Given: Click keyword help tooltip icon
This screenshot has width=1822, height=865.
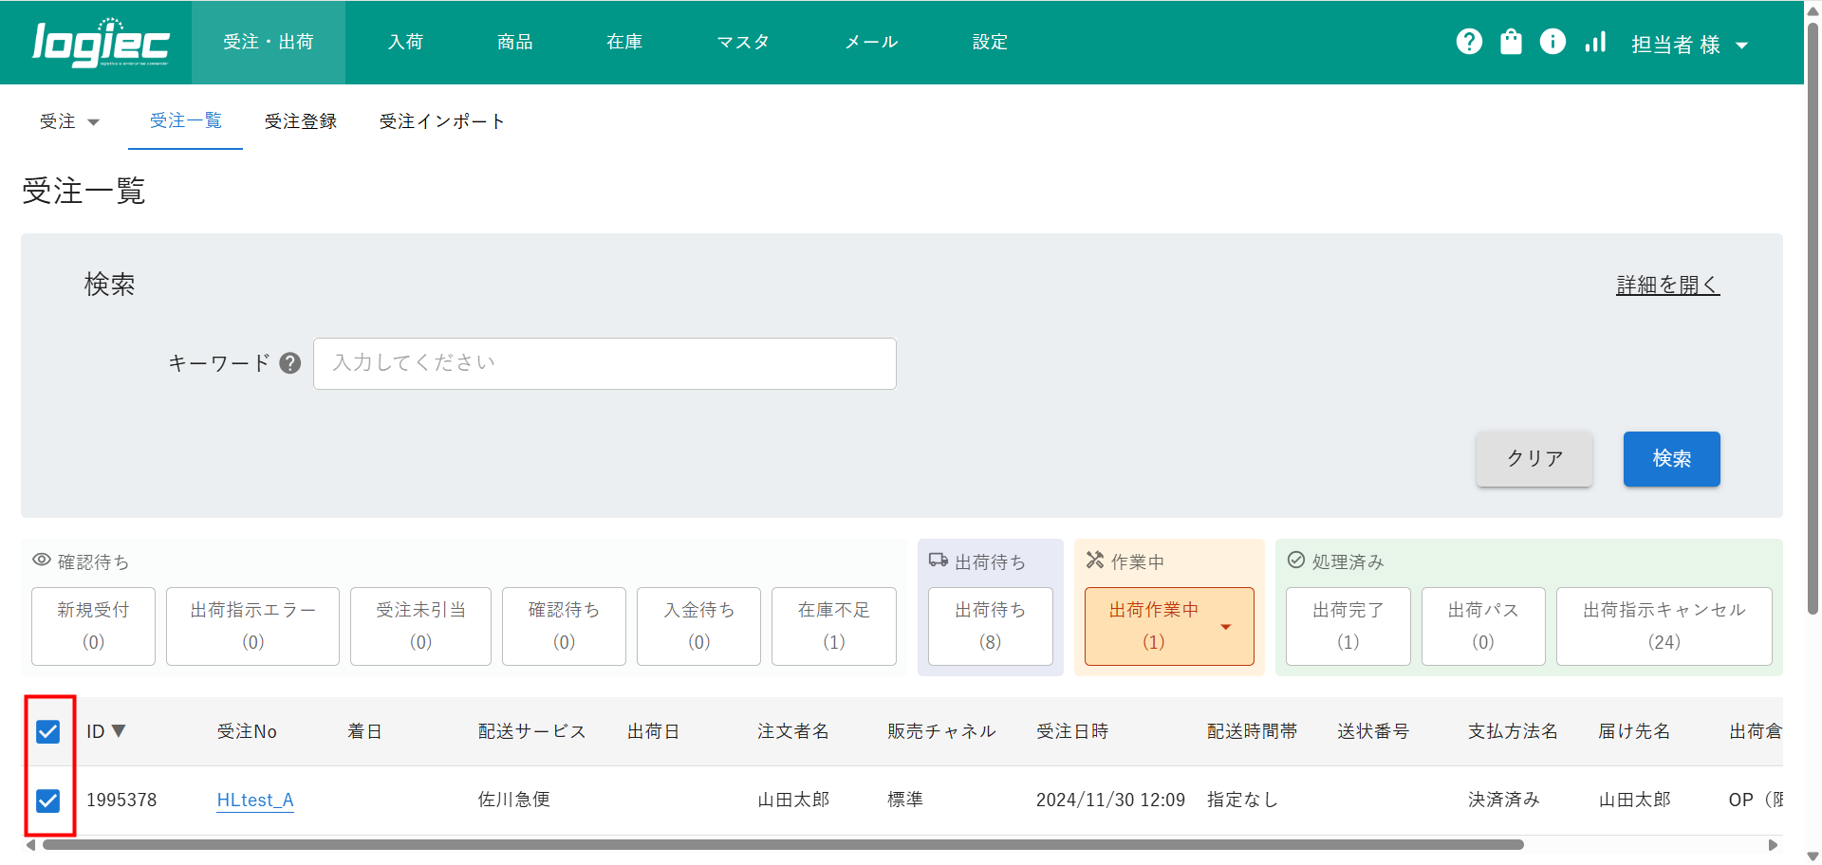Looking at the screenshot, I should pyautogui.click(x=290, y=363).
